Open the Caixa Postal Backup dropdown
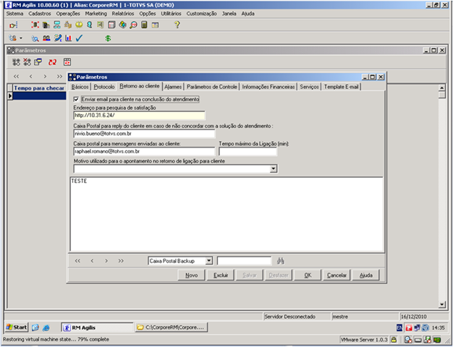The height and width of the screenshot is (347, 453). coord(209,261)
